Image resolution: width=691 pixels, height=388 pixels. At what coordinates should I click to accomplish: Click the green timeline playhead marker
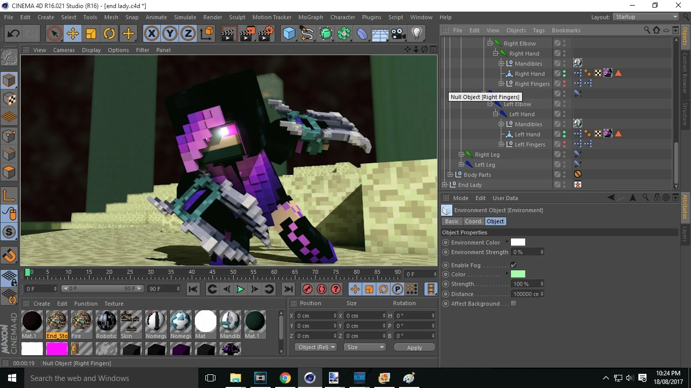pyautogui.click(x=28, y=272)
